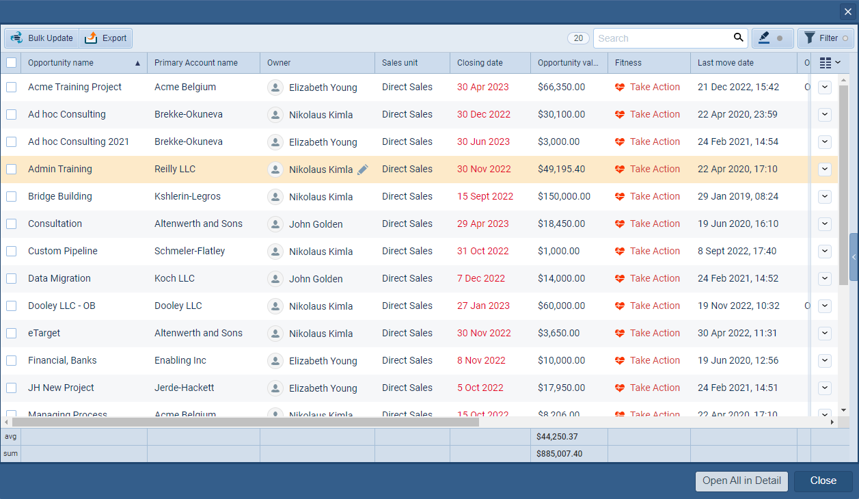Click owner avatar for Acme Training Project
The height and width of the screenshot is (499, 859).
pos(275,87)
